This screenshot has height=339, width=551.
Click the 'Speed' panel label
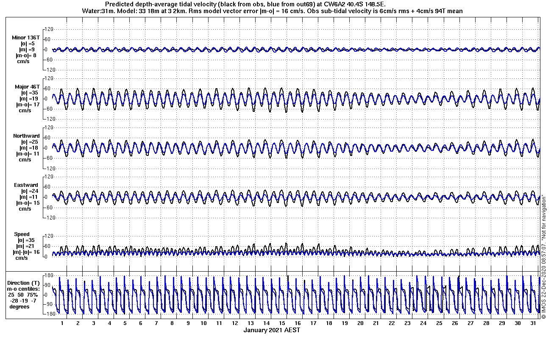[x=22, y=234]
